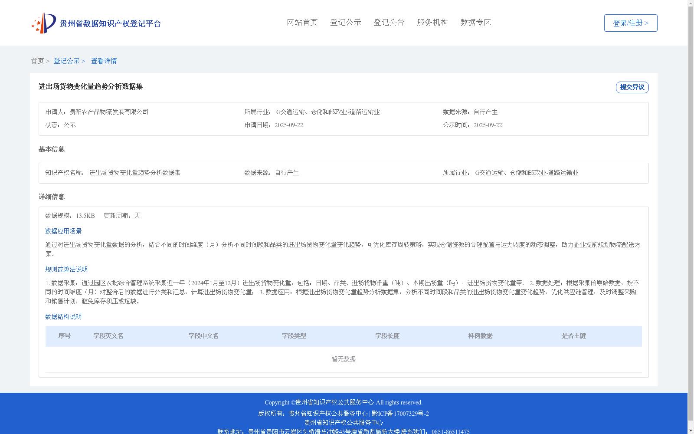
Task: Click the 样例数据 column header
Action: [481, 336]
